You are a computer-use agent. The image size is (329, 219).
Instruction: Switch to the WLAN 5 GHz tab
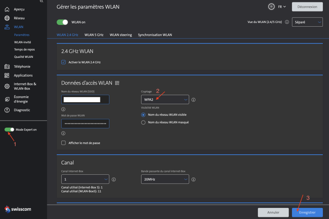94,35
